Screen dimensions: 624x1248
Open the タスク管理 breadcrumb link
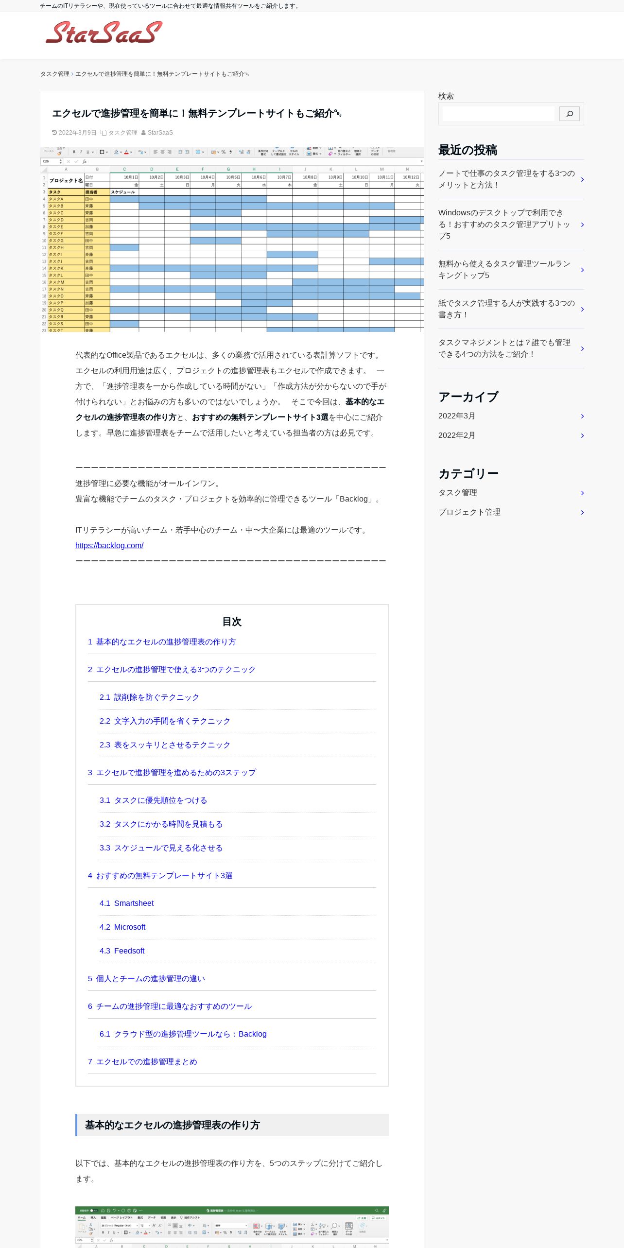click(x=55, y=74)
